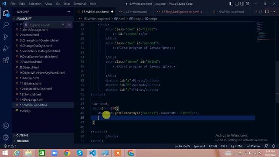Image resolution: width=279 pixels, height=157 pixels.
Task: Open the Help menu
Action: point(93,4)
